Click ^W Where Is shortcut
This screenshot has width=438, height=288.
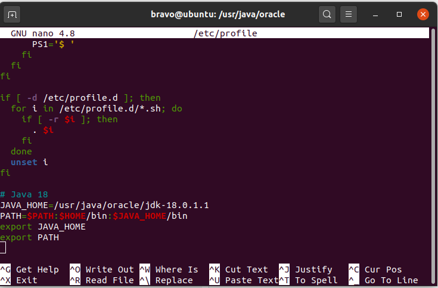(169, 270)
